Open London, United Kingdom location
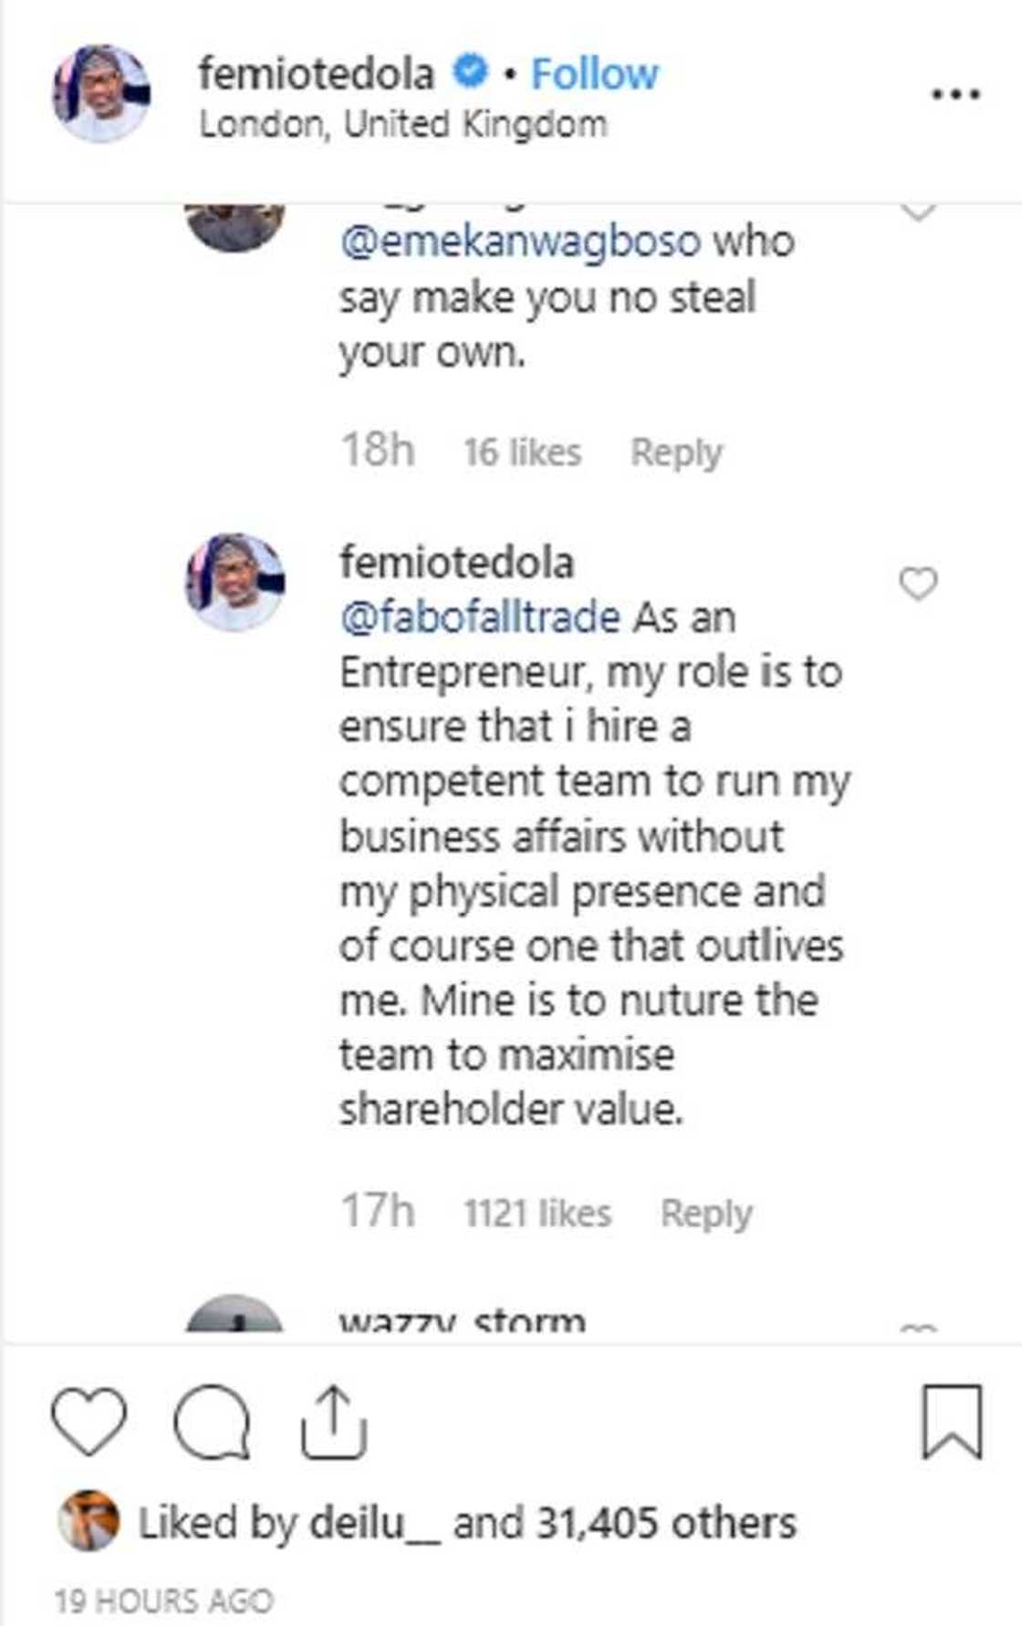This screenshot has width=1022, height=1626. (x=402, y=124)
